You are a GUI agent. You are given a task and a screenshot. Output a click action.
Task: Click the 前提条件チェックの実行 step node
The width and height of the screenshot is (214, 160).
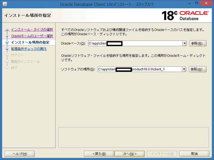tap(28, 49)
